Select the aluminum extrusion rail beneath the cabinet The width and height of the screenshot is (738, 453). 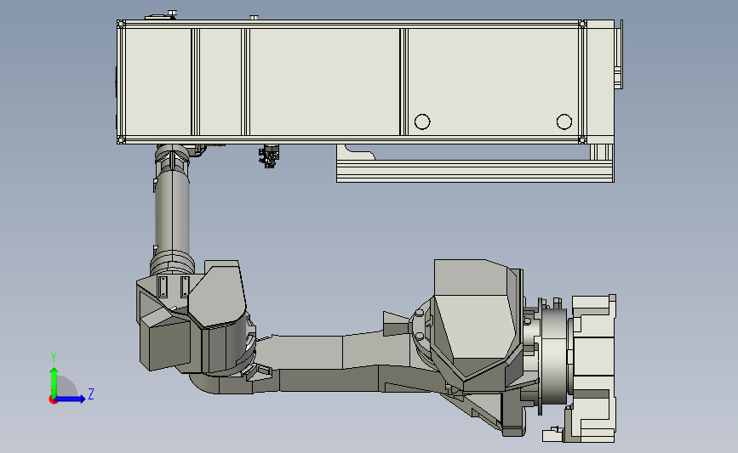(475, 171)
